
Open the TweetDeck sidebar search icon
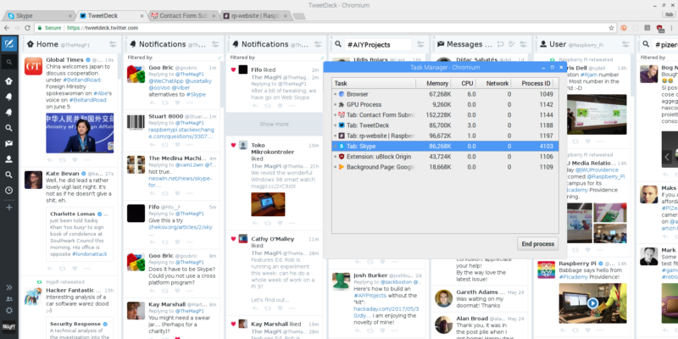10,62
